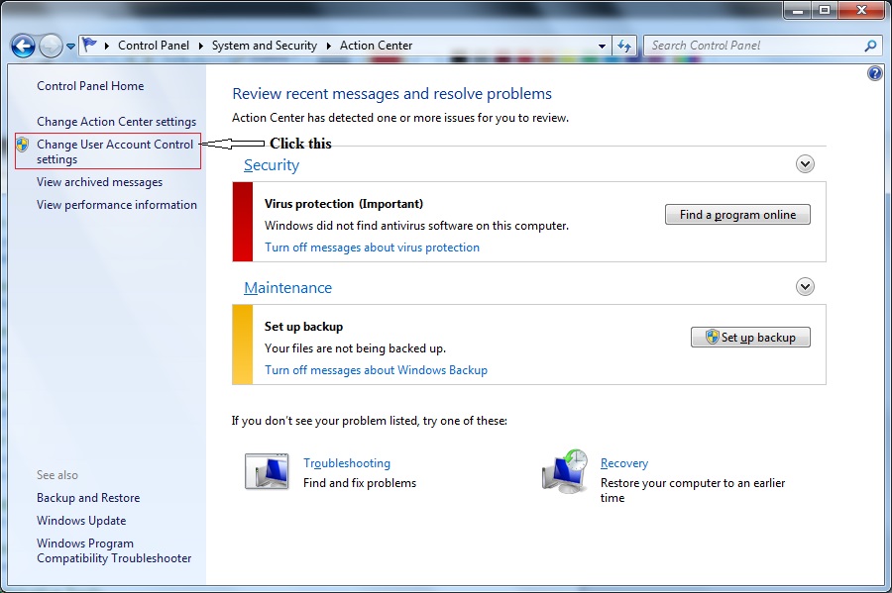Viewport: 892px width, 593px height.
Task: Click the Troubleshooting monitor icon
Action: (267, 471)
